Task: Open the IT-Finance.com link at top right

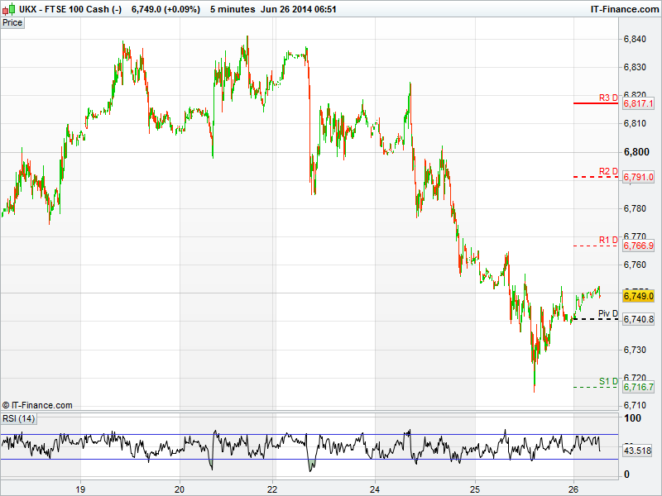Action: (623, 8)
